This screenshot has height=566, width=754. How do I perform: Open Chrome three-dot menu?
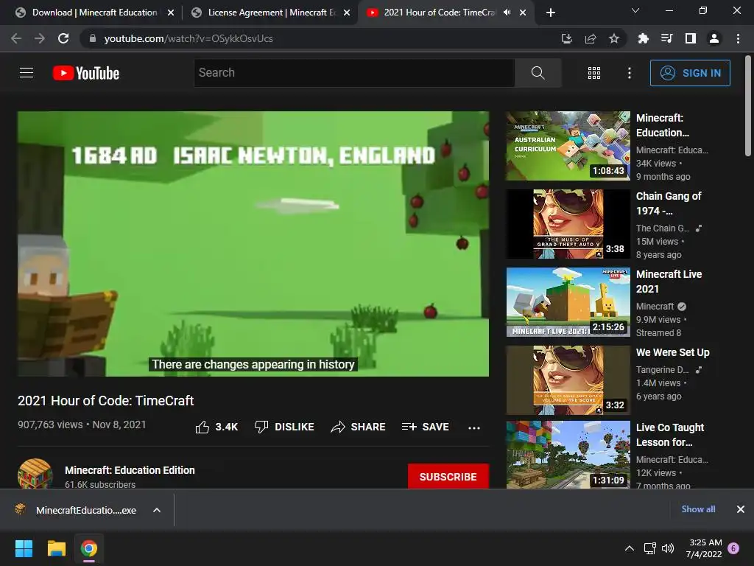(x=738, y=38)
